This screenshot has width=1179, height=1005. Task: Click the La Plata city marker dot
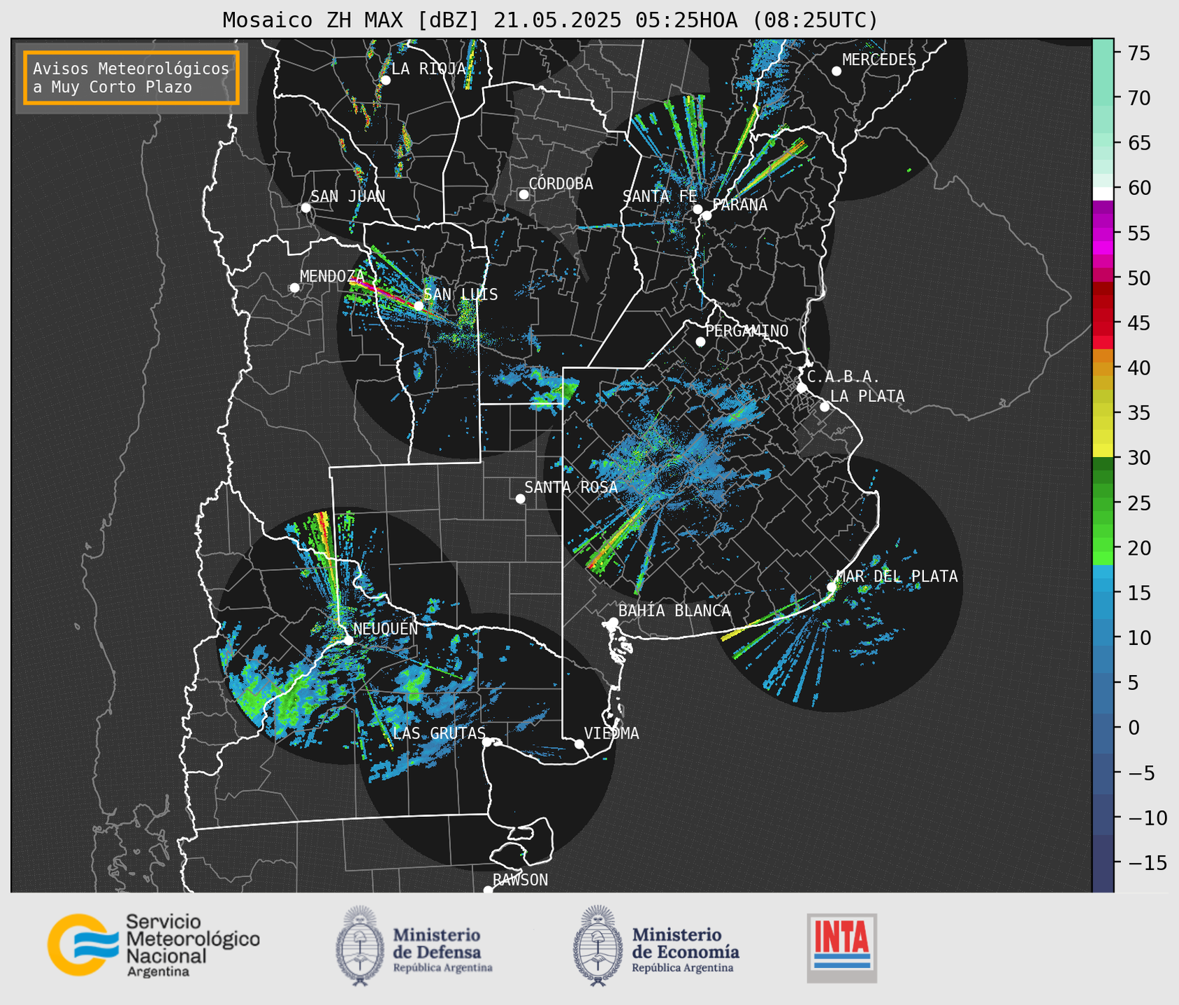pyautogui.click(x=825, y=407)
